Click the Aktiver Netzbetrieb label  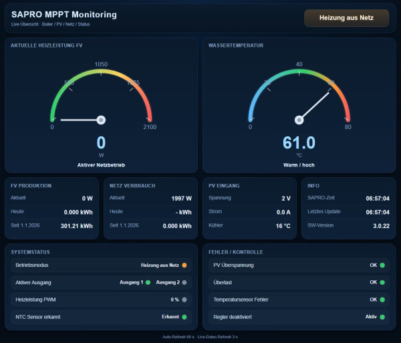(x=101, y=164)
